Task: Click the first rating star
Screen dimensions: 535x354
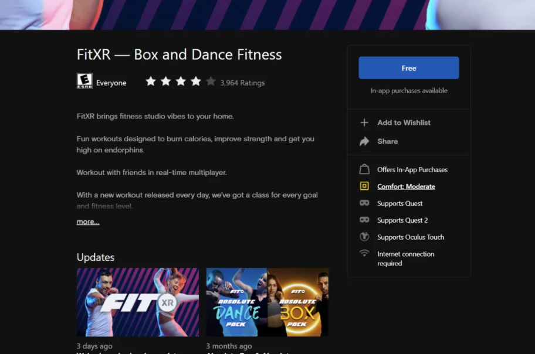Action: coord(151,81)
